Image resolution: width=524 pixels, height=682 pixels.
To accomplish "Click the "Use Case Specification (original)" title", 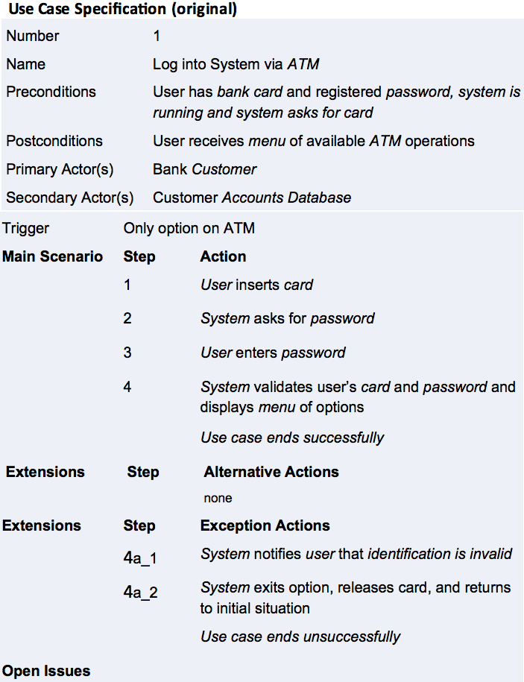I will click(122, 10).
